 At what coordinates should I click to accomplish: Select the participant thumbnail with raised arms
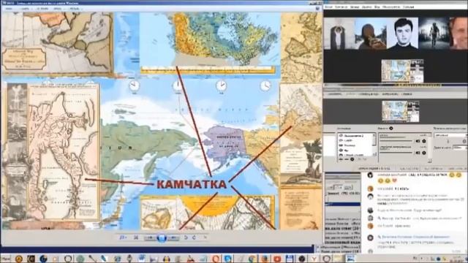point(339,34)
